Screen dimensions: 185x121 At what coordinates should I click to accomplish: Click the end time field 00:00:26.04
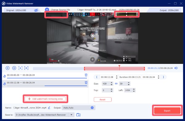pos(149,77)
